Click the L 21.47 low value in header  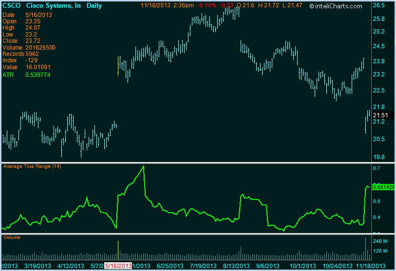pos(292,5)
